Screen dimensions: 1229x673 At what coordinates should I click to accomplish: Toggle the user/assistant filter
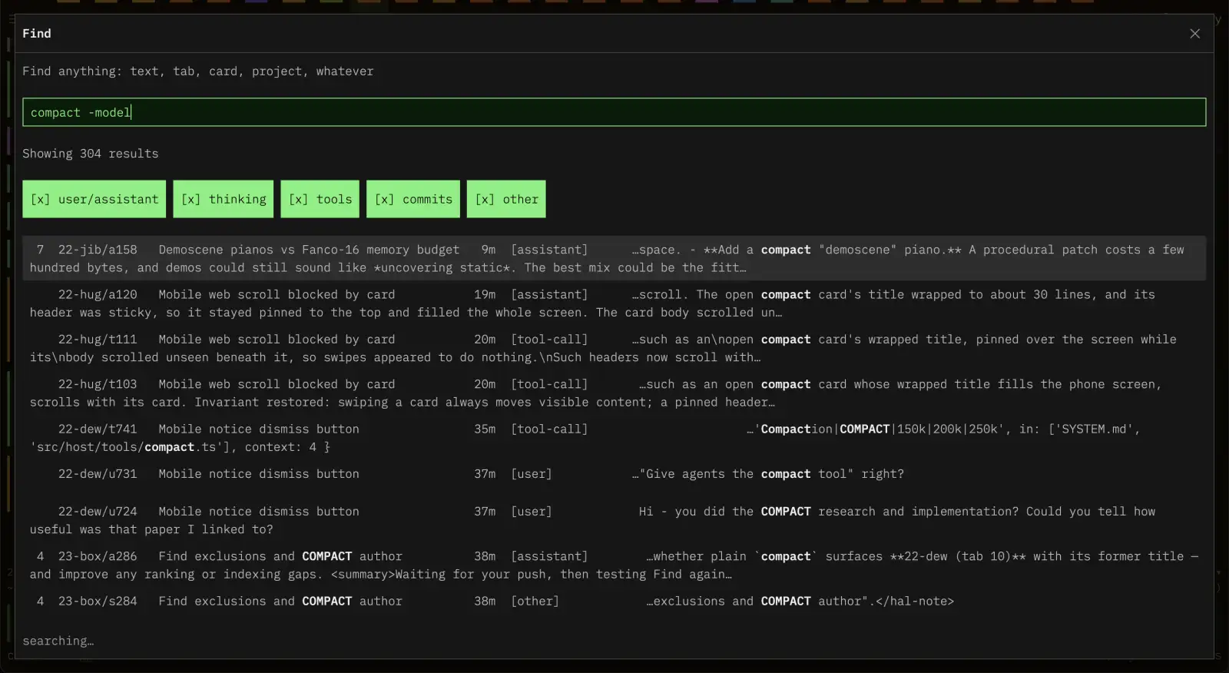click(x=94, y=199)
